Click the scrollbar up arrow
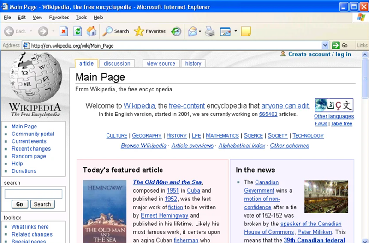Image resolution: width=369 pixels, height=243 pixels. (x=365, y=55)
